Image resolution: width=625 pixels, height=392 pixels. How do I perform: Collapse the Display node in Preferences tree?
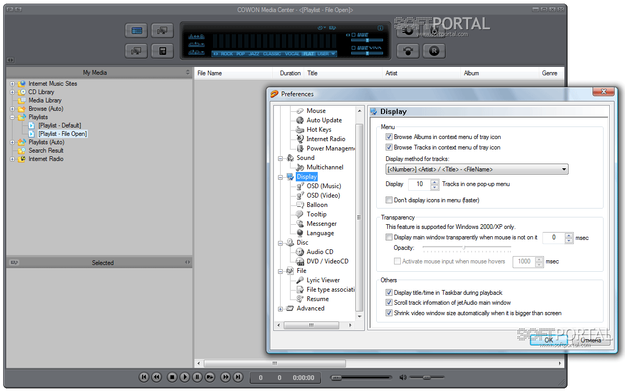point(280,177)
